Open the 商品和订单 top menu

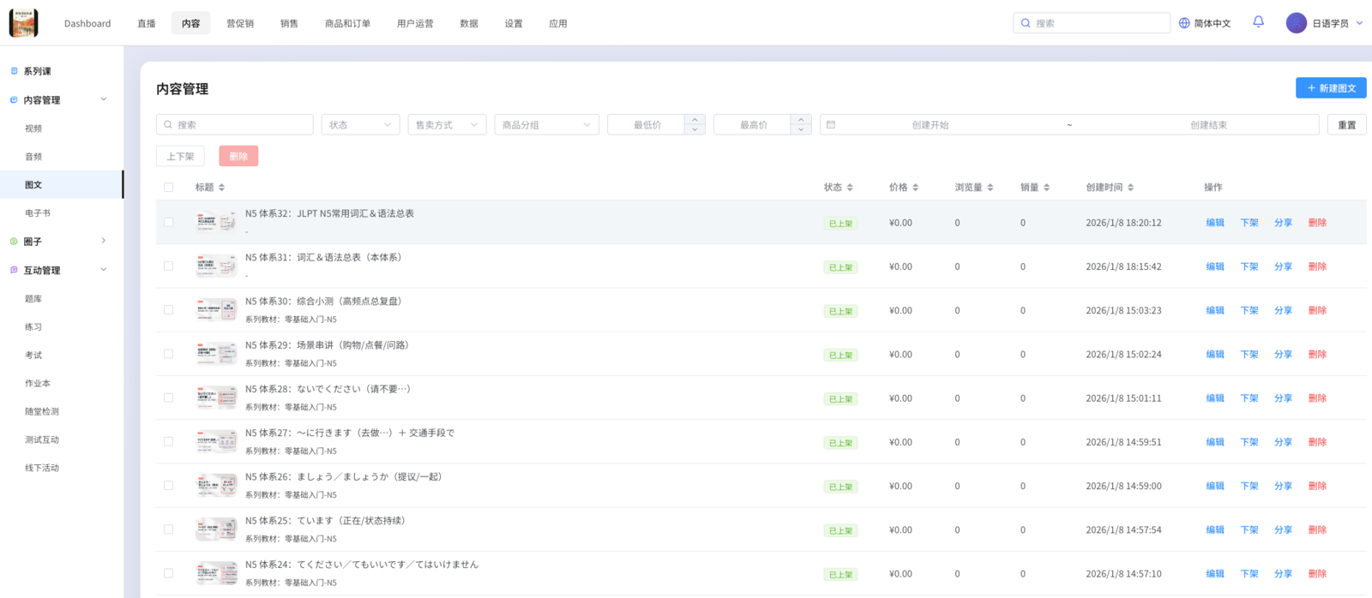[x=347, y=23]
